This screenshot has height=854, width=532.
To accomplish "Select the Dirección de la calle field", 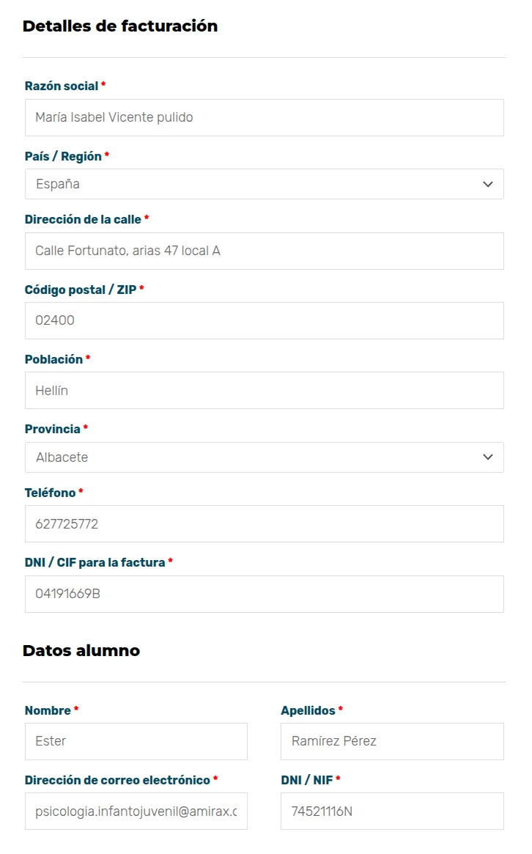I will pos(264,251).
